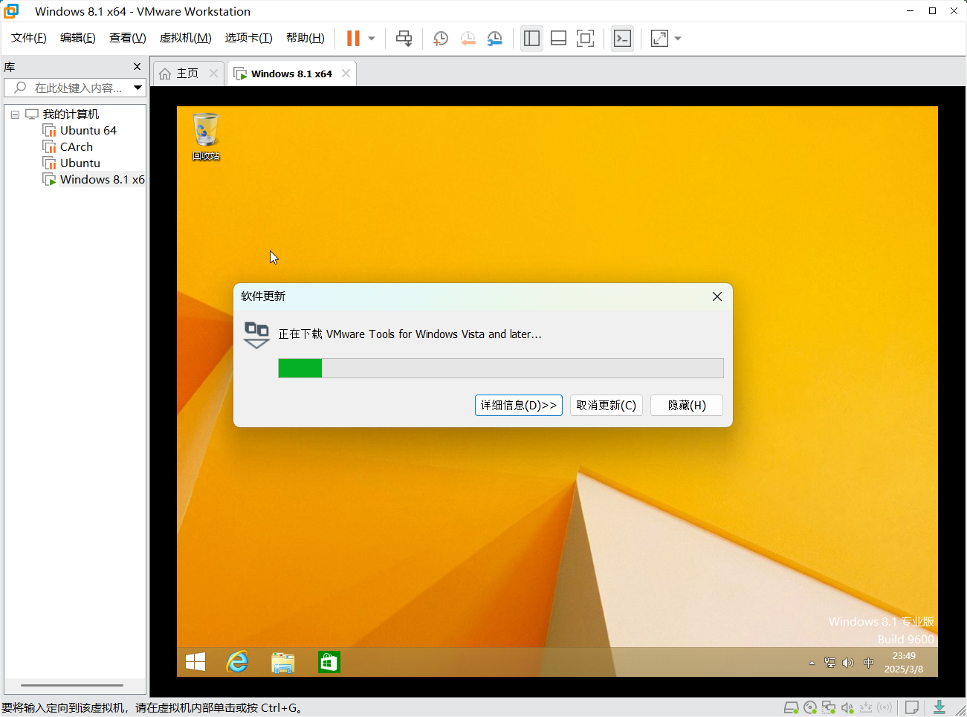This screenshot has height=717, width=967.
Task: Click the network adapter status icon
Action: [x=829, y=707]
